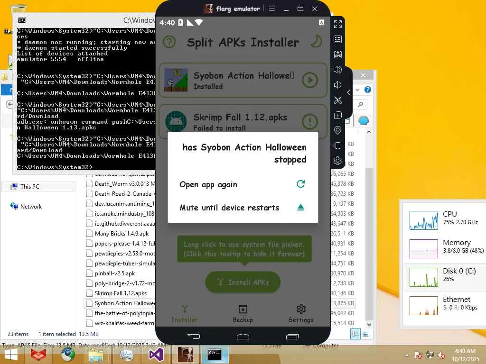486x364 pixels.
Task: Switch Explorer to large icons view
Action: click(366, 334)
